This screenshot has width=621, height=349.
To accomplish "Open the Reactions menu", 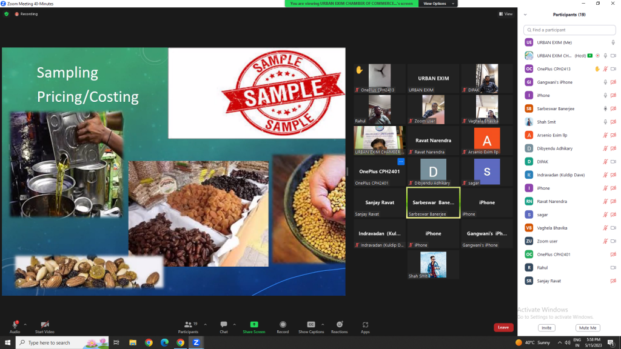I will (339, 325).
